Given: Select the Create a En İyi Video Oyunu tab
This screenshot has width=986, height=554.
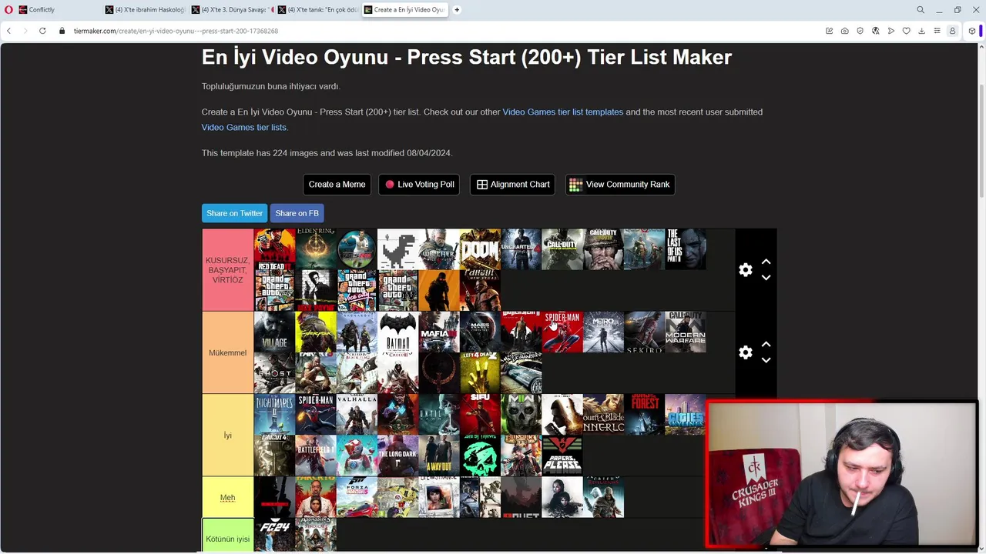Looking at the screenshot, I should coord(404,10).
